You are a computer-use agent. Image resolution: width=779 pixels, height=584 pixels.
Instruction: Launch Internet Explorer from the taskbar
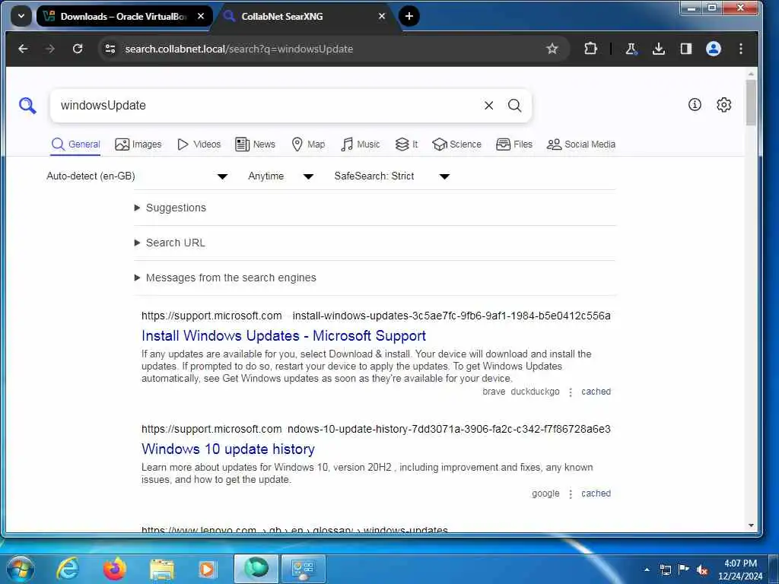(68, 569)
